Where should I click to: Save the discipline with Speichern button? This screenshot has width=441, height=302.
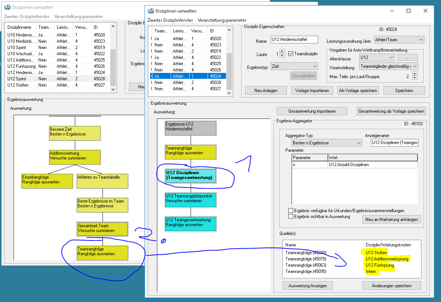pyautogui.click(x=404, y=91)
